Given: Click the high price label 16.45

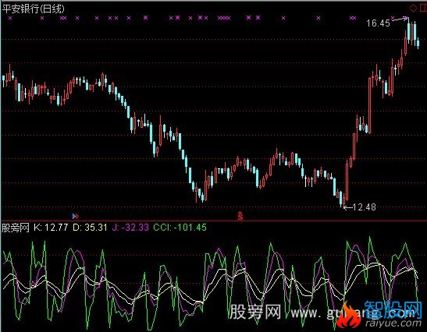Looking at the screenshot, I should [x=378, y=23].
